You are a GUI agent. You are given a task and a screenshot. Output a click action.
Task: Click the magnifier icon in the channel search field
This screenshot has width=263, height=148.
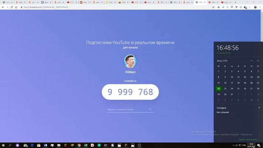point(150,109)
